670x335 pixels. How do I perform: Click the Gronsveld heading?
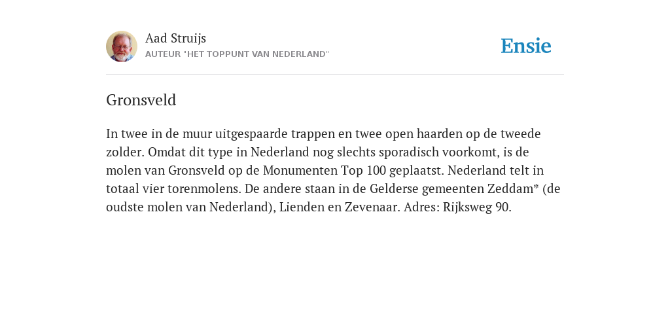pos(141,100)
